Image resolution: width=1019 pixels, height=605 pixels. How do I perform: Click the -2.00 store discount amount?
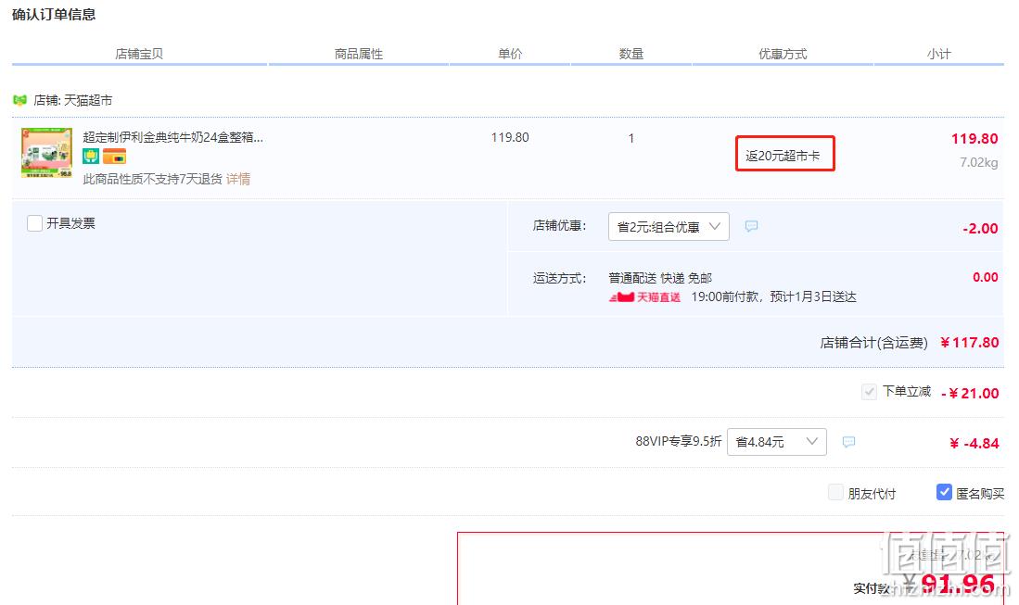(981, 229)
